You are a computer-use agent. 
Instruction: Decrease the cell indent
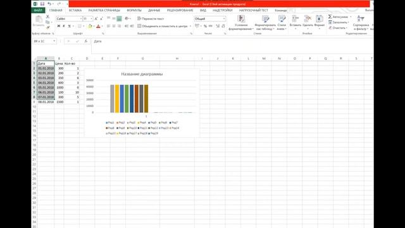tap(127, 26)
